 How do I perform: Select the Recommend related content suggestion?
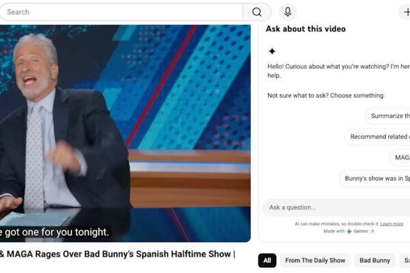coord(379,136)
